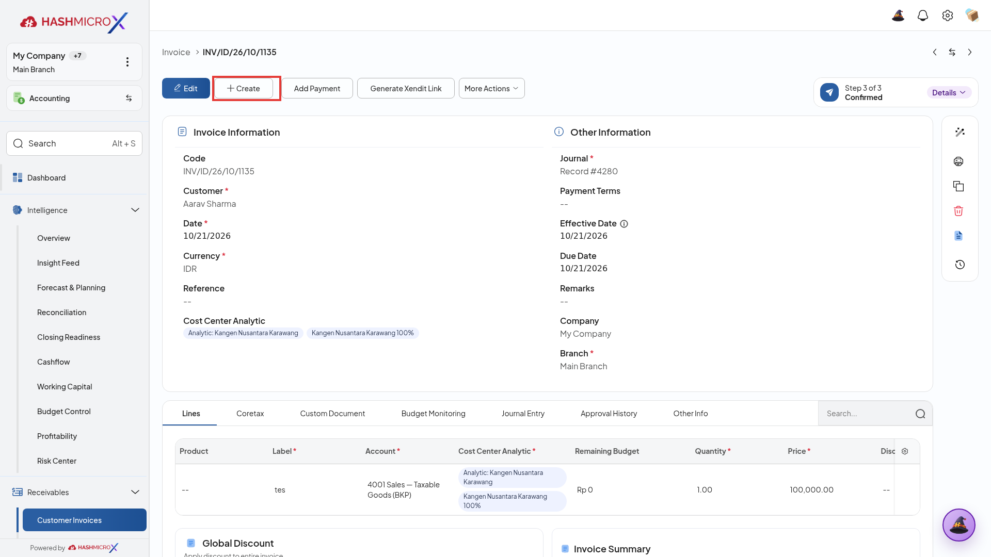Print the invoice using printer icon
The height and width of the screenshot is (557, 991).
pyautogui.click(x=958, y=161)
